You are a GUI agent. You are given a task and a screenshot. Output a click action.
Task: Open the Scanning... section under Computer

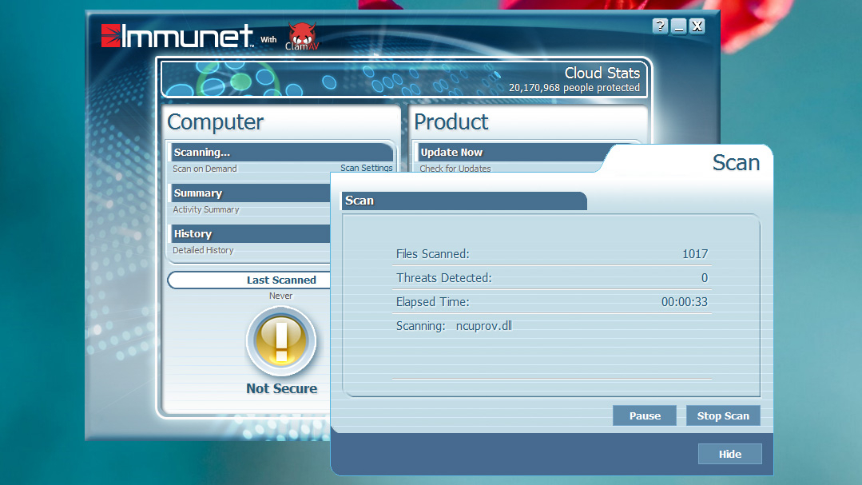click(x=281, y=153)
